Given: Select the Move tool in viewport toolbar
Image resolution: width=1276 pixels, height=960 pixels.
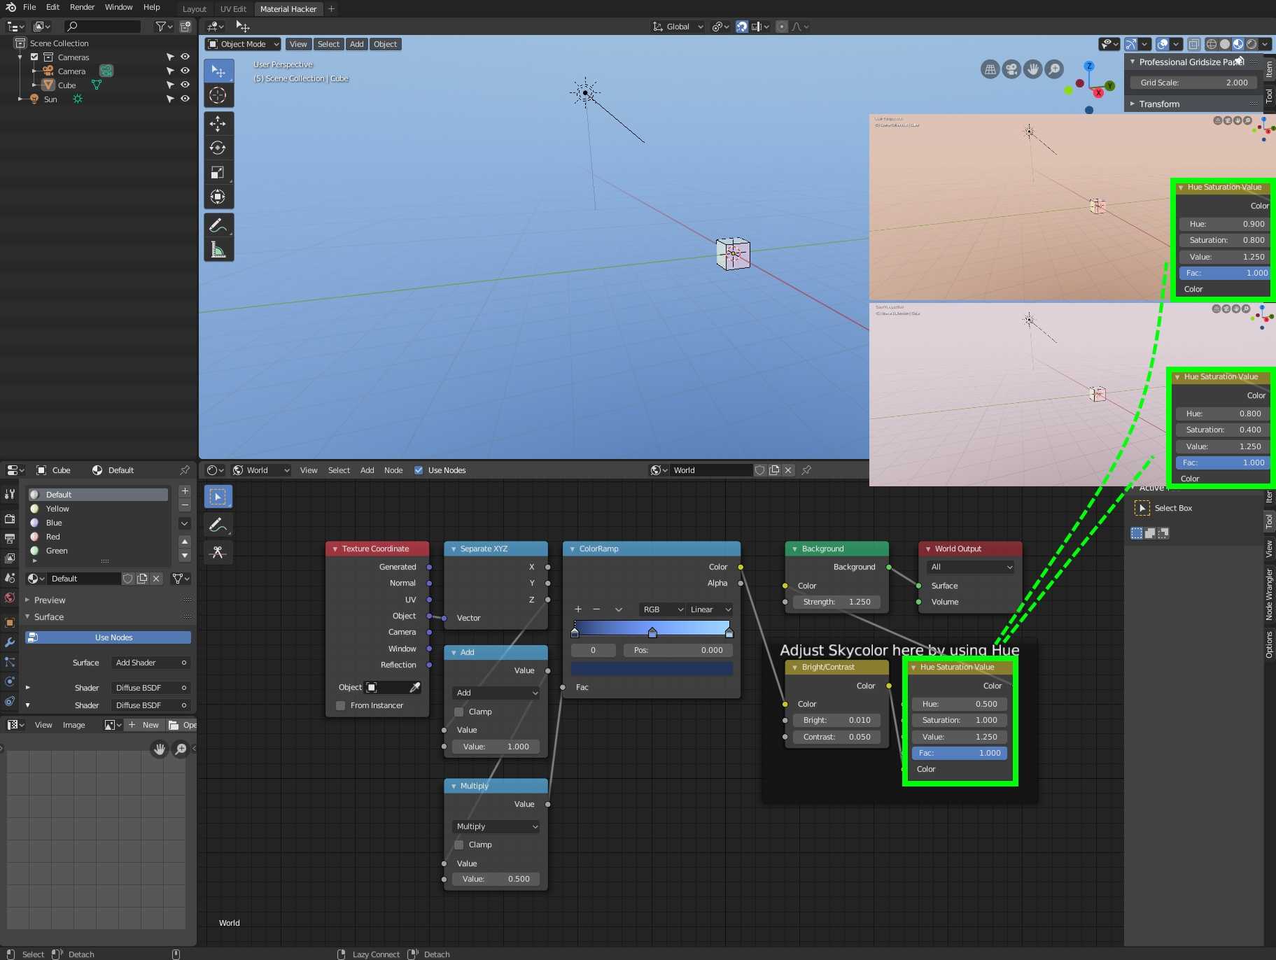Looking at the screenshot, I should 218,124.
